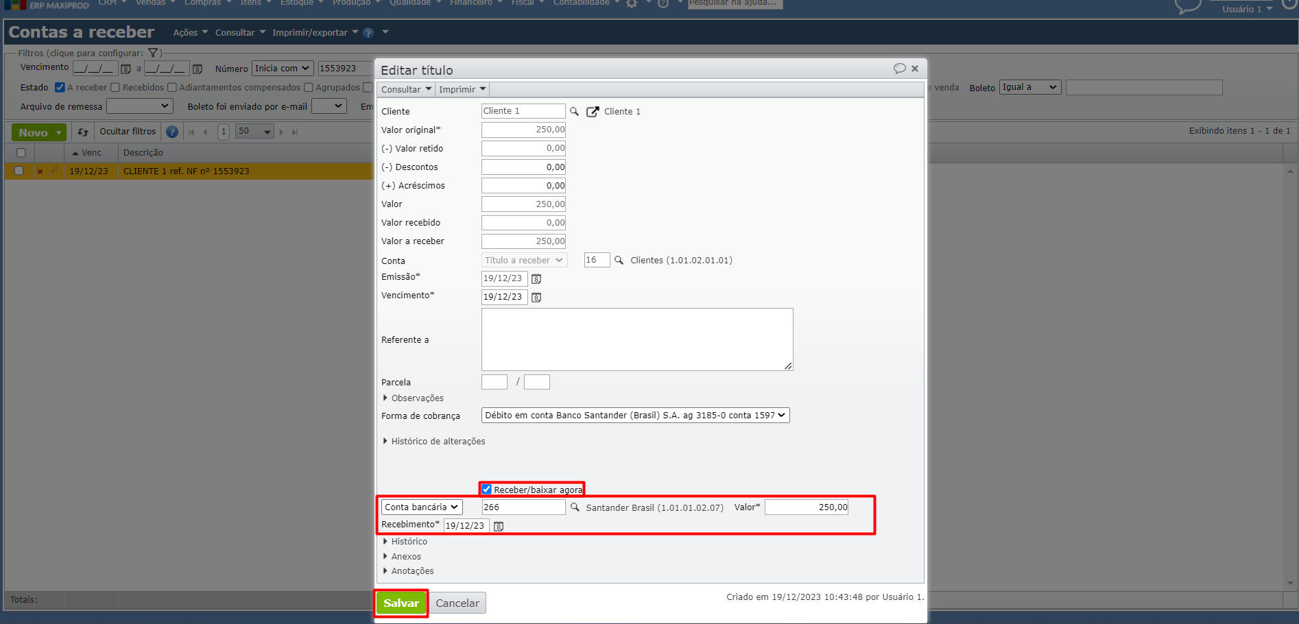This screenshot has width=1299, height=624.
Task: Uncheck the A receber state filter
Action: tap(60, 87)
